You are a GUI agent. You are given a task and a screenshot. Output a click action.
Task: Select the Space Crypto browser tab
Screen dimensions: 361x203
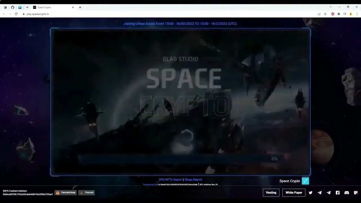tap(53, 7)
